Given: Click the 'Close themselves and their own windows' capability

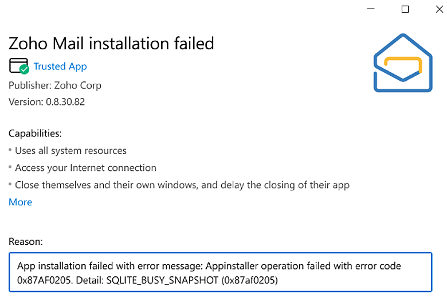Looking at the screenshot, I should click(182, 185).
